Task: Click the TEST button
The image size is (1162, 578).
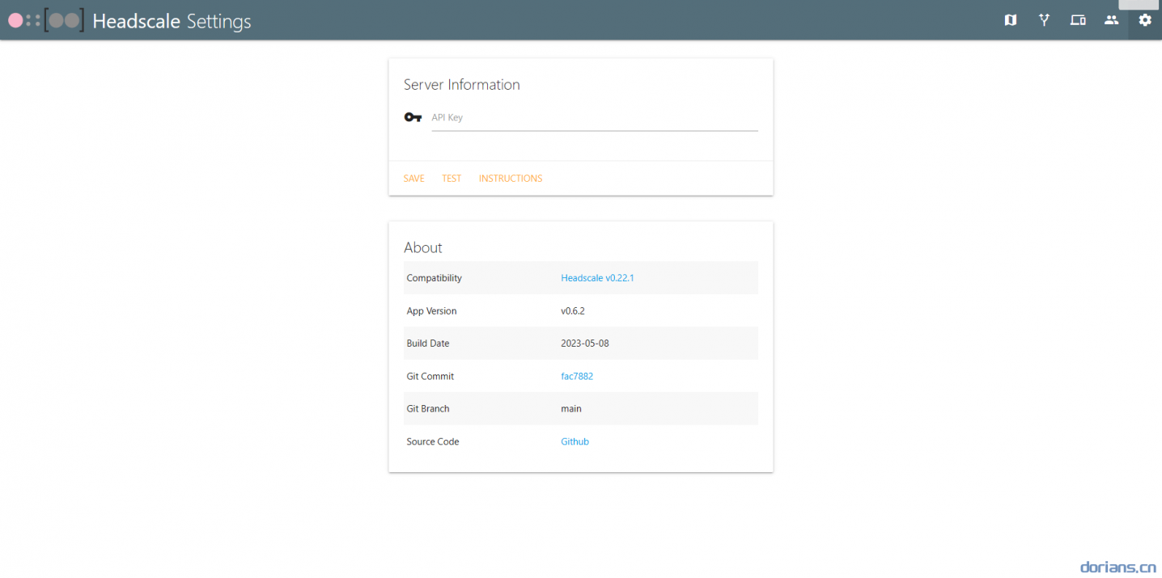Action: pyautogui.click(x=452, y=179)
